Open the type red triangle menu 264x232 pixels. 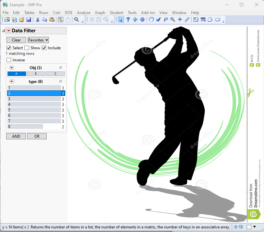click(12, 82)
